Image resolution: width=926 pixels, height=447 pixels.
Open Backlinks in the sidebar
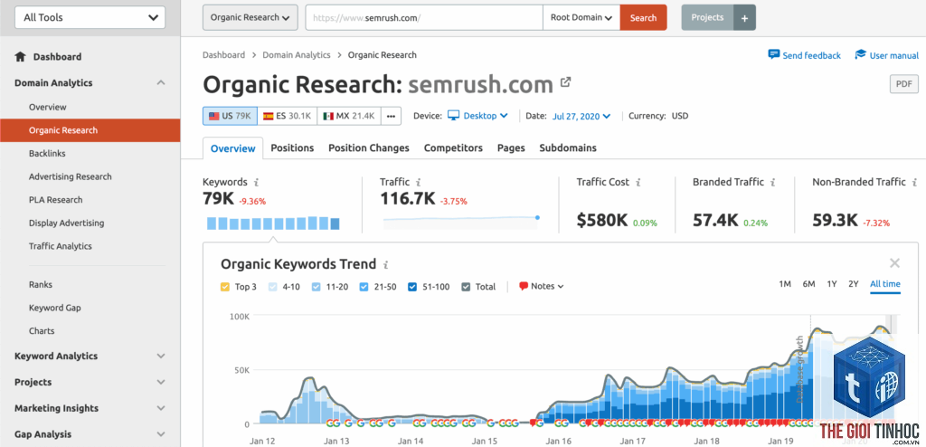coord(47,153)
